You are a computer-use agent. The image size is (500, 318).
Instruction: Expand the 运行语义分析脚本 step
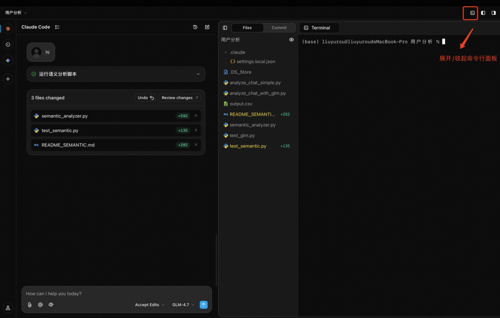click(x=116, y=74)
